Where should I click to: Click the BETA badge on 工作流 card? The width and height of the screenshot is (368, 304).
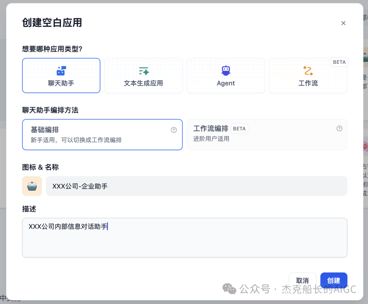[x=339, y=62]
